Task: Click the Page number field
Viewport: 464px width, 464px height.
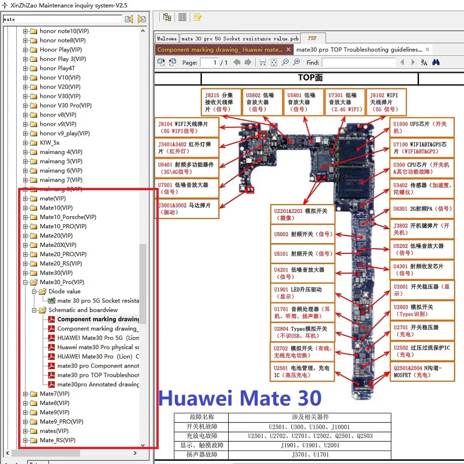Action: click(210, 63)
